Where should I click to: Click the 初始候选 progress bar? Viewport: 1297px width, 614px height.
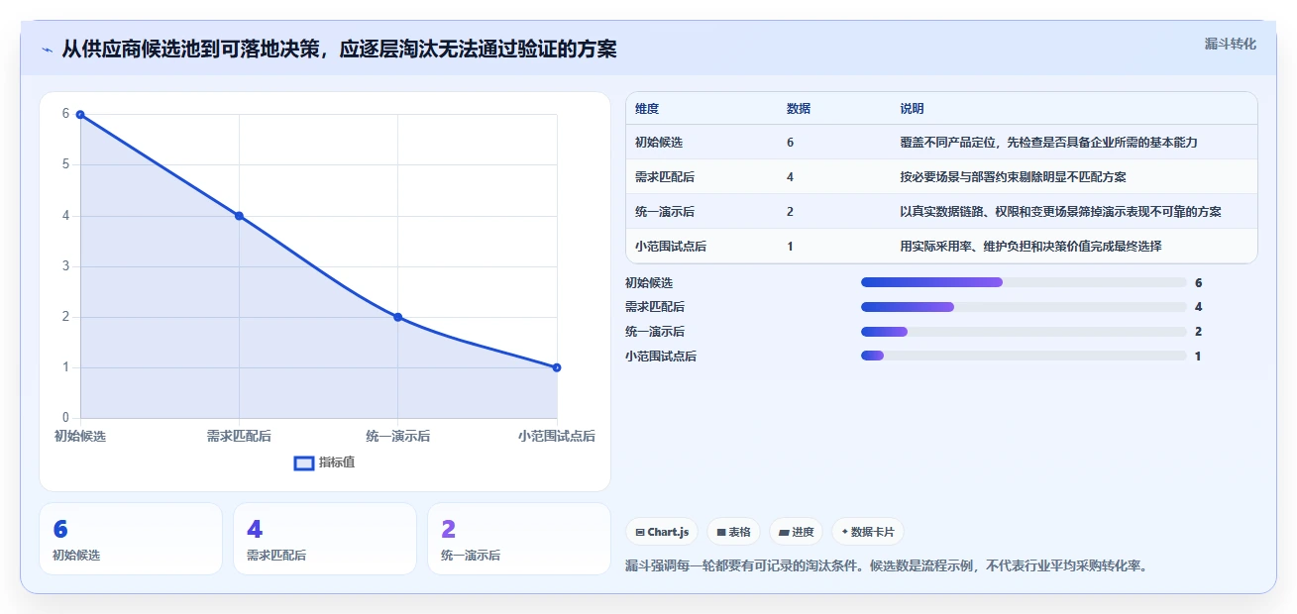(x=1024, y=282)
